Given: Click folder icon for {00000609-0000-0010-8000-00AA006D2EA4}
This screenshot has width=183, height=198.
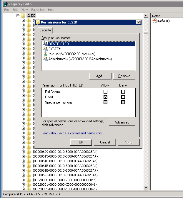Looking at the screenshot, I should [29, 152].
